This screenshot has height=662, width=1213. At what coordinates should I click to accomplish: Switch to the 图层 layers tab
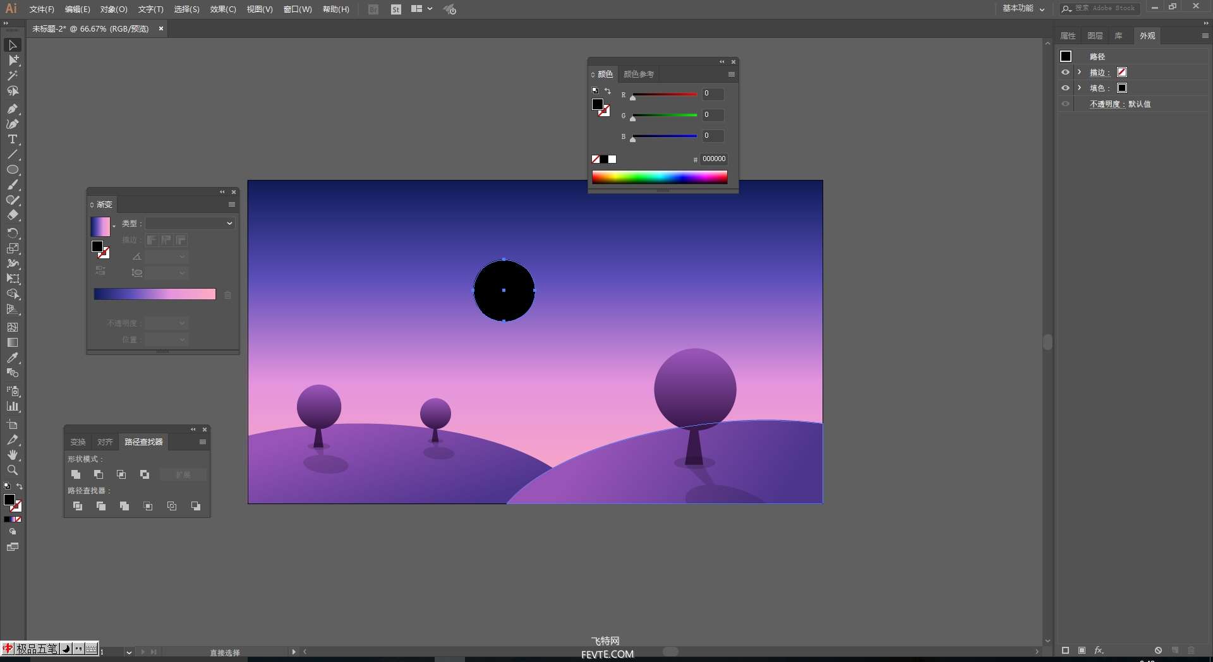pyautogui.click(x=1095, y=35)
